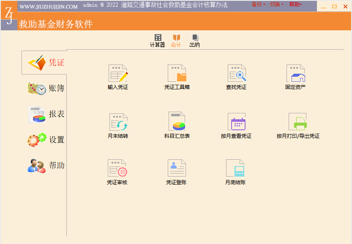
Task: Open the 输入凭证 voucher entry icon
Action: tap(118, 74)
